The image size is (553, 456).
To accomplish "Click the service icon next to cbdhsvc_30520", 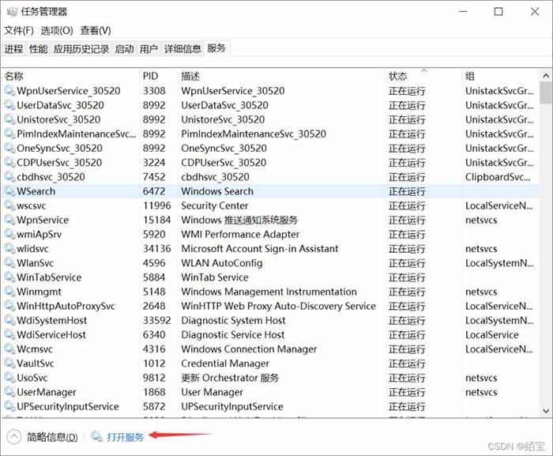I will (9, 177).
